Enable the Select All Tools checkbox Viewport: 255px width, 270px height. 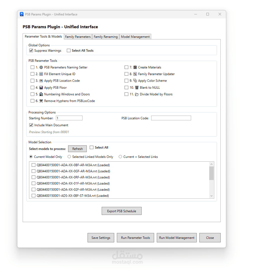tap(69, 51)
